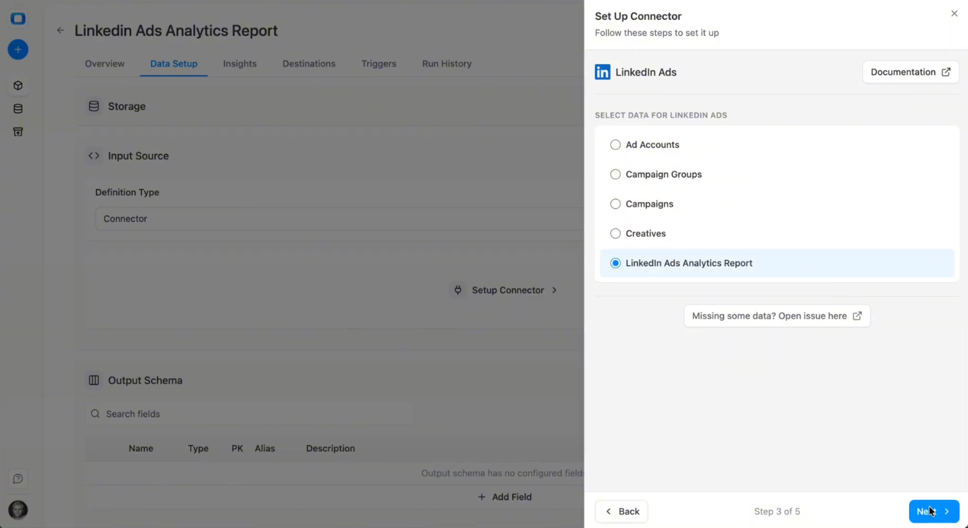Select the Ad Accounts radio button
This screenshot has height=528, width=968.
point(615,145)
